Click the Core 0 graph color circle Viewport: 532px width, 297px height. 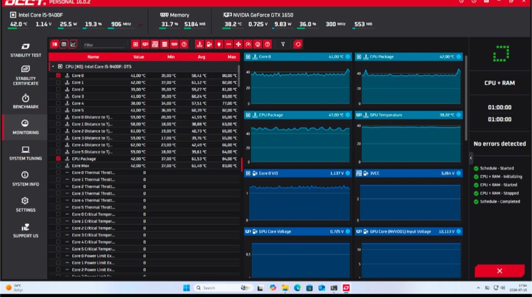point(348,57)
